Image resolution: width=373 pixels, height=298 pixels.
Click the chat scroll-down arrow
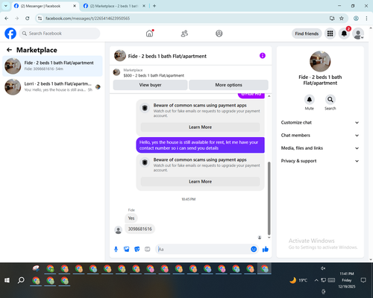coord(269,238)
